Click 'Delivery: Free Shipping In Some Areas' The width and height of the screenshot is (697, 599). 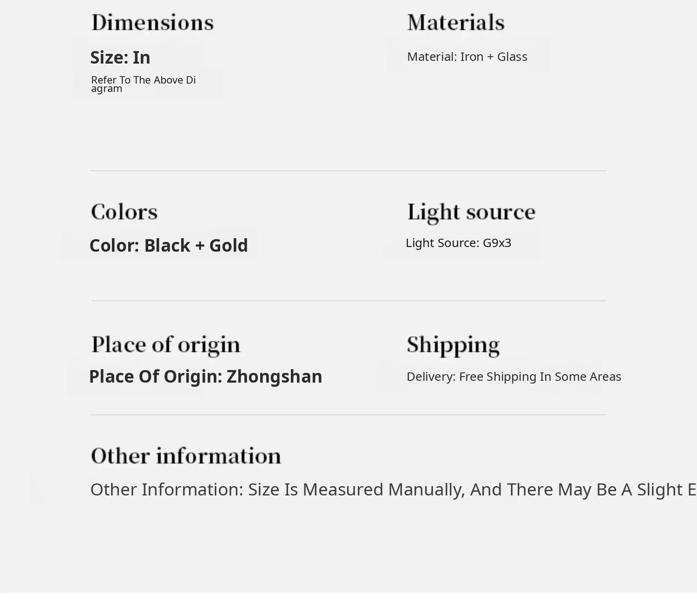[513, 377]
